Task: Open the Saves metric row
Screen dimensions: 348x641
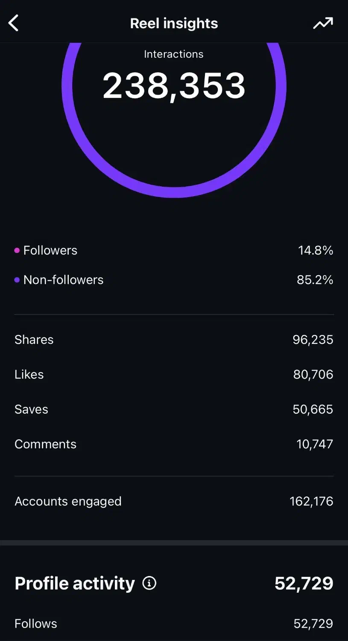Action: (x=174, y=409)
